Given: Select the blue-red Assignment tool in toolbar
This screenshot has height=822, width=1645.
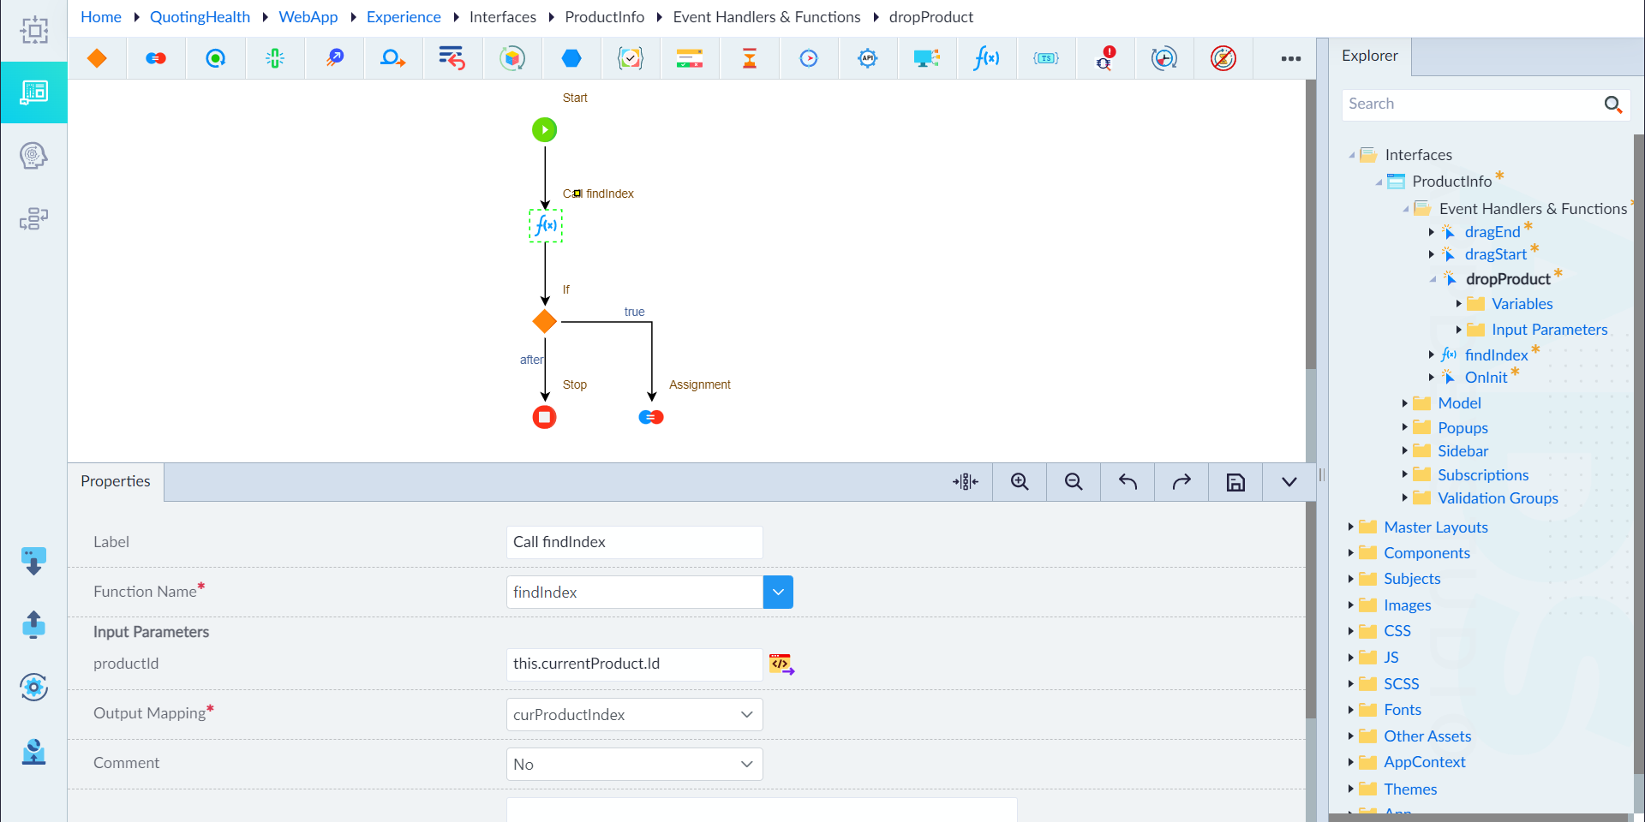Looking at the screenshot, I should 156,58.
